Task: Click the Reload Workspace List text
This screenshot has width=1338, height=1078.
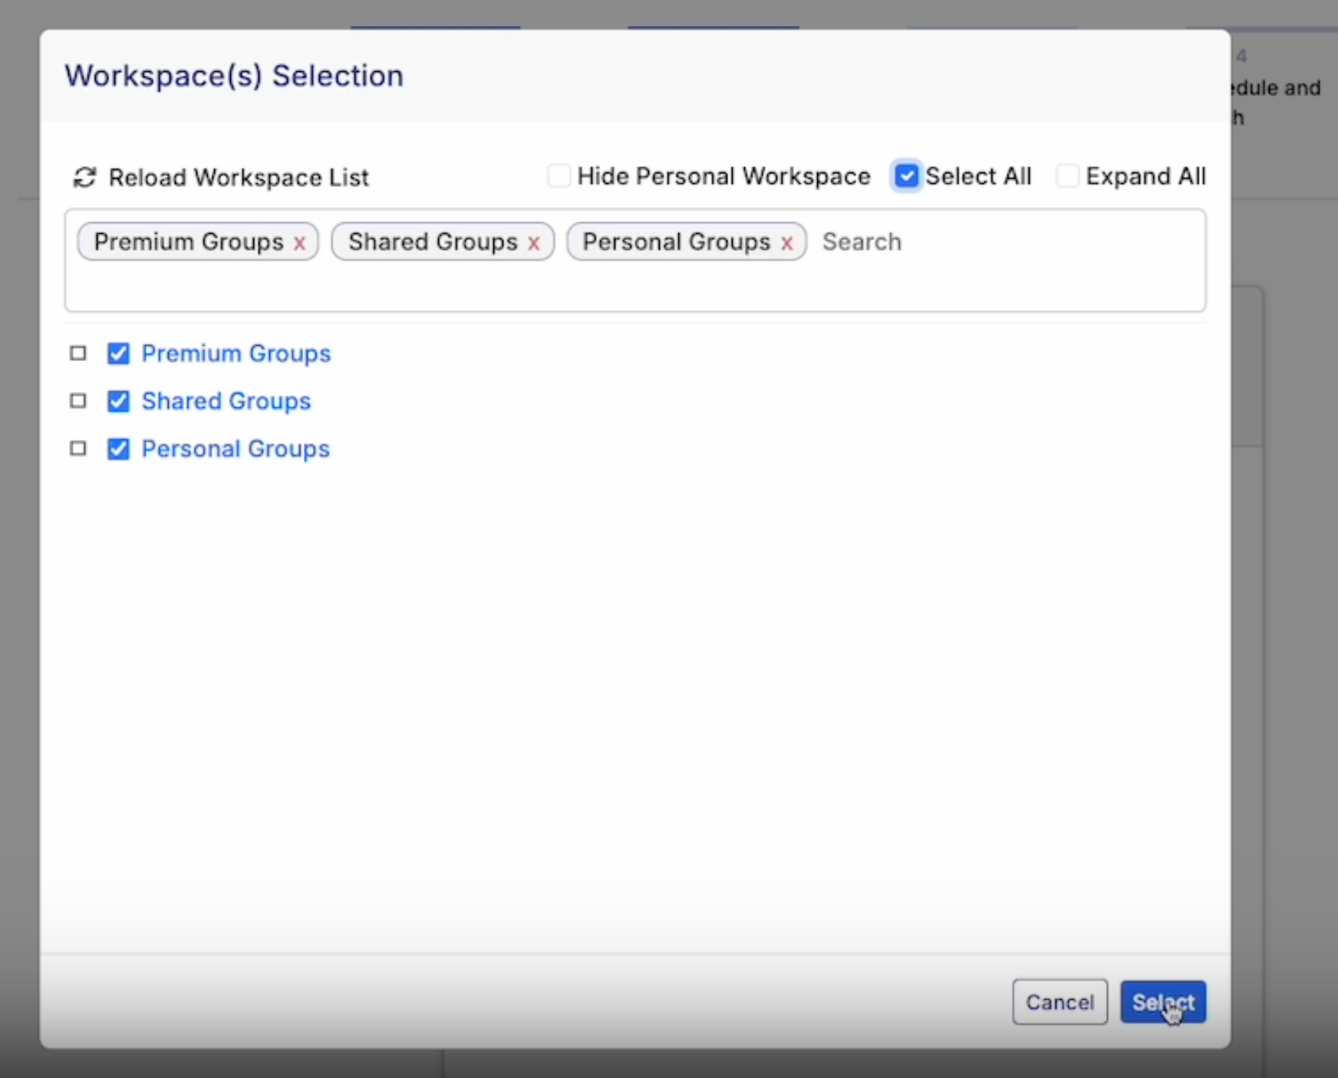Action: coord(239,178)
